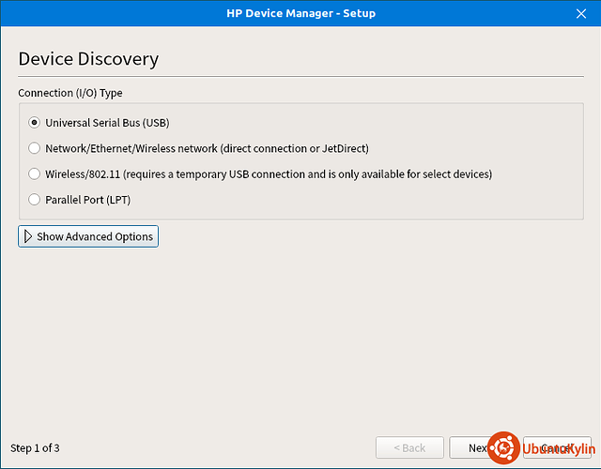The image size is (601, 469).
Task: Expand Show Advanced Options
Action: pos(88,236)
